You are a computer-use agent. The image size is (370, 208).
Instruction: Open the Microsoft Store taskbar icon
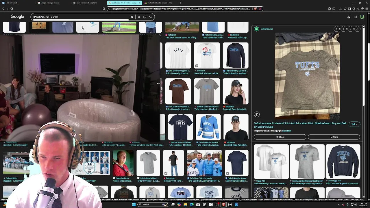tap(198, 205)
